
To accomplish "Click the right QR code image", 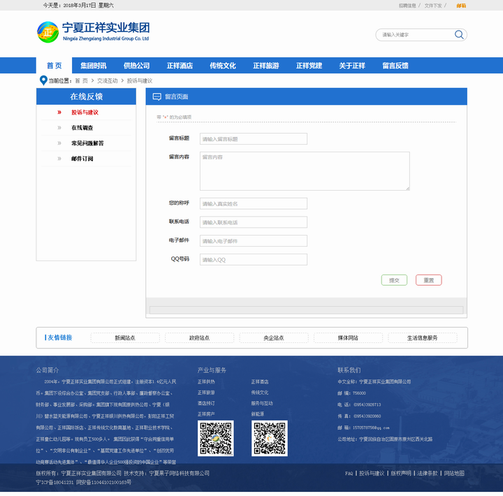I will pos(270,438).
